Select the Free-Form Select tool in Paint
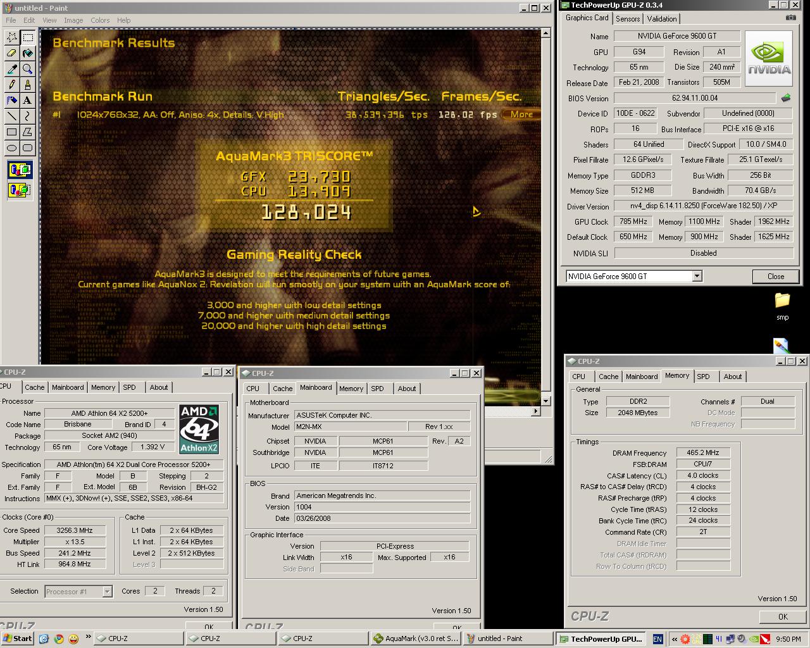Image resolution: width=810 pixels, height=648 pixels. 11,37
